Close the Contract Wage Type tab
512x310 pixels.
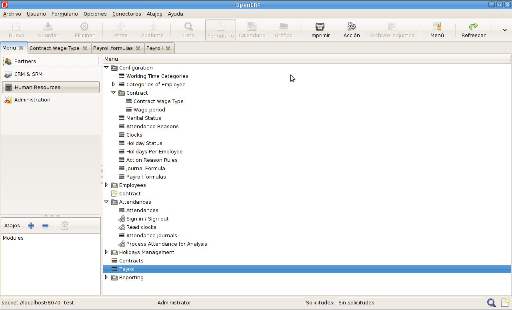[85, 48]
